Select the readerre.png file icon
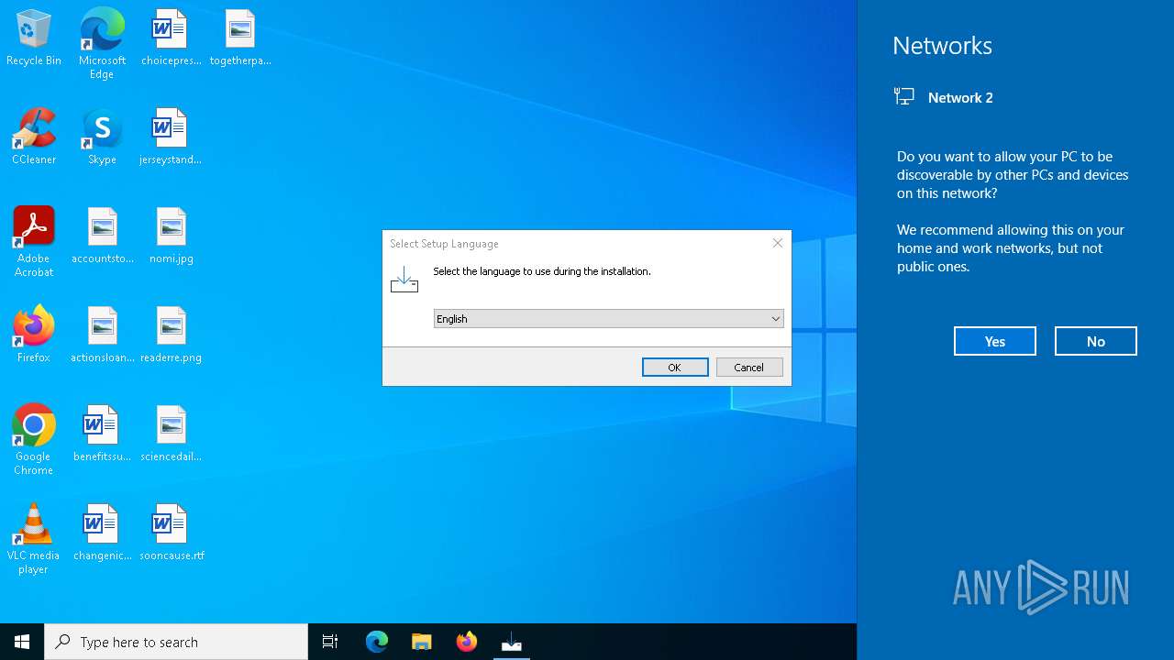1174x660 pixels. [171, 335]
